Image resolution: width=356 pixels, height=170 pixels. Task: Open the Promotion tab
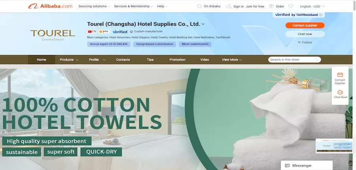point(177,59)
